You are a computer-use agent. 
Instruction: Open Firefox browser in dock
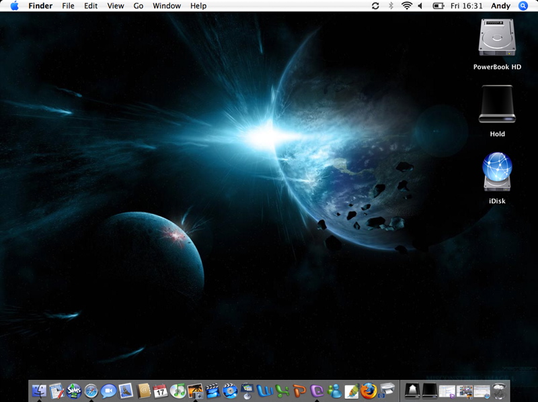369,391
